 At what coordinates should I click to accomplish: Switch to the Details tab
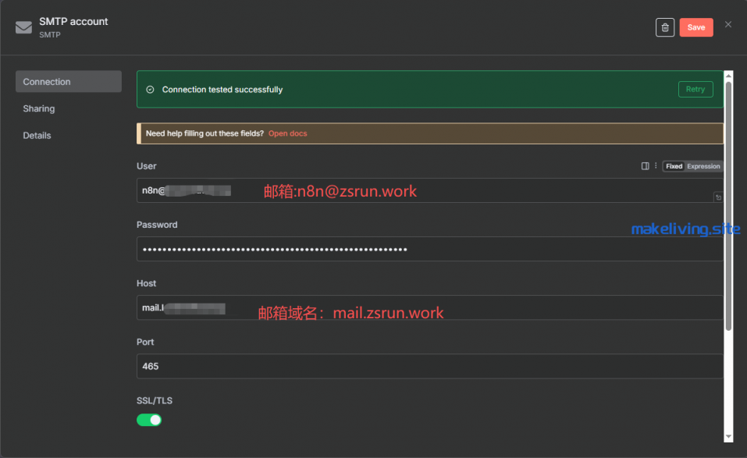(x=37, y=135)
